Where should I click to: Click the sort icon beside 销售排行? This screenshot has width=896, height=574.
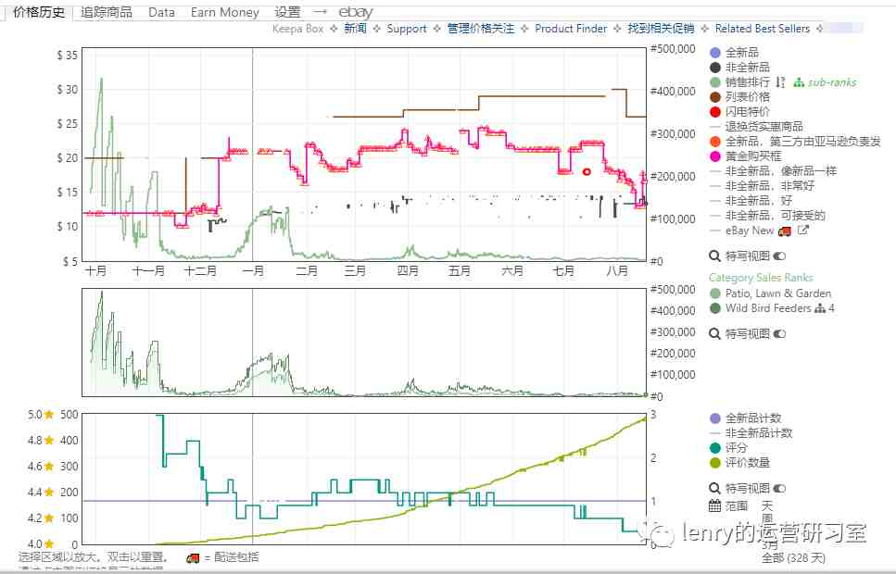(x=781, y=82)
